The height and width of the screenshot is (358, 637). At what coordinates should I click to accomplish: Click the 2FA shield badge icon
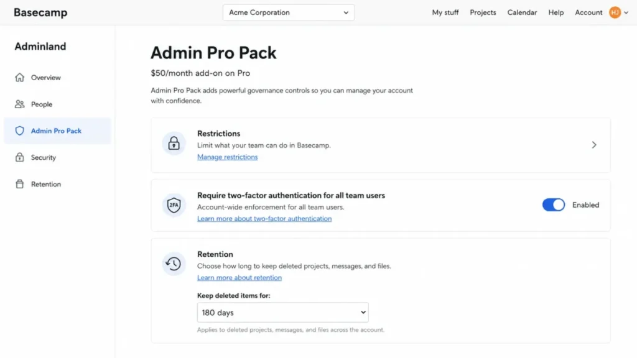click(174, 205)
